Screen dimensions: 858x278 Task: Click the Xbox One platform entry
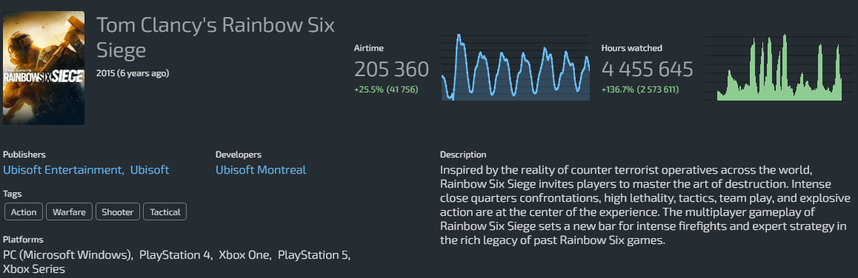tap(245, 254)
